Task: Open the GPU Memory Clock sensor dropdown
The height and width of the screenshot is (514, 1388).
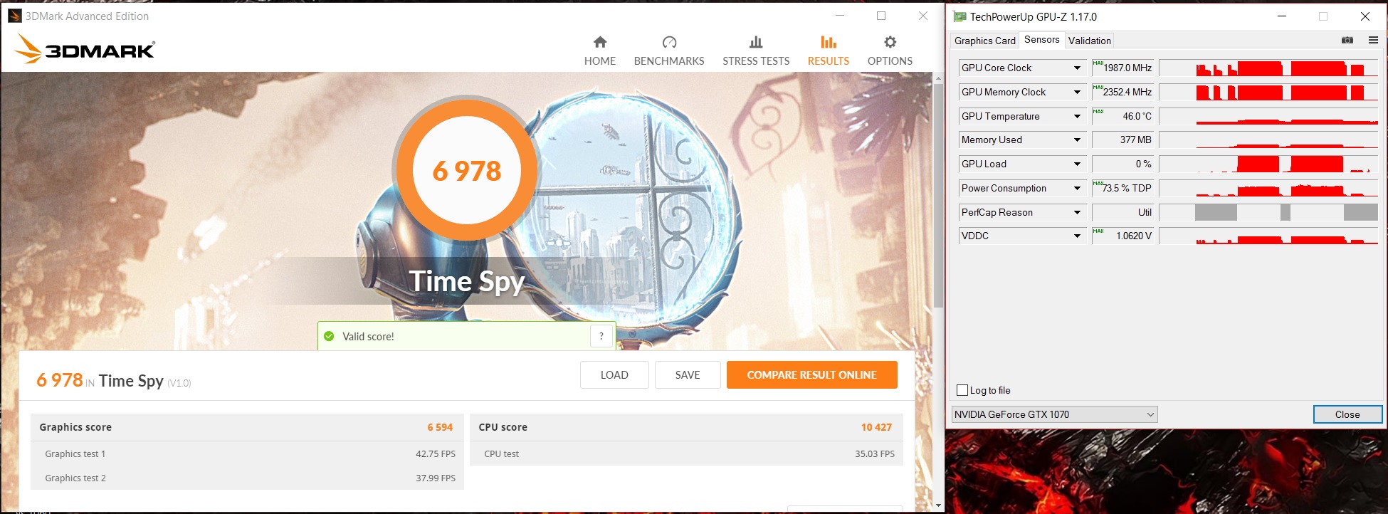Action: click(x=1077, y=93)
